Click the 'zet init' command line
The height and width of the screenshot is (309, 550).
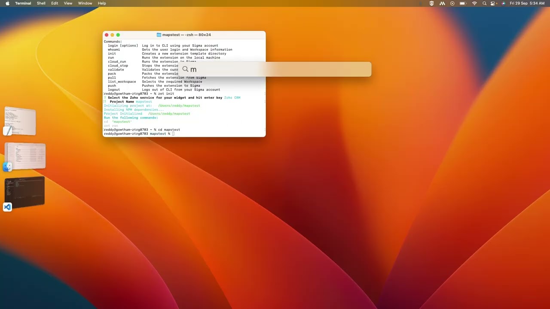point(139,94)
